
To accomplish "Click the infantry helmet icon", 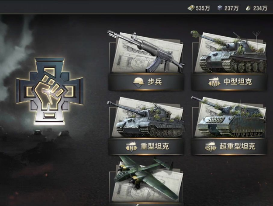I will click(x=139, y=82).
